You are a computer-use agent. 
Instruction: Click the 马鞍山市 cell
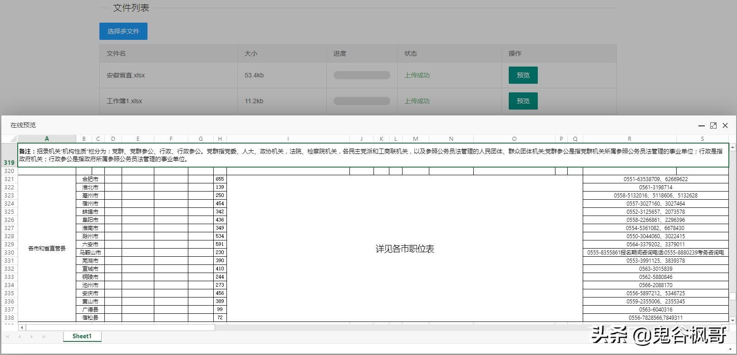[90, 253]
